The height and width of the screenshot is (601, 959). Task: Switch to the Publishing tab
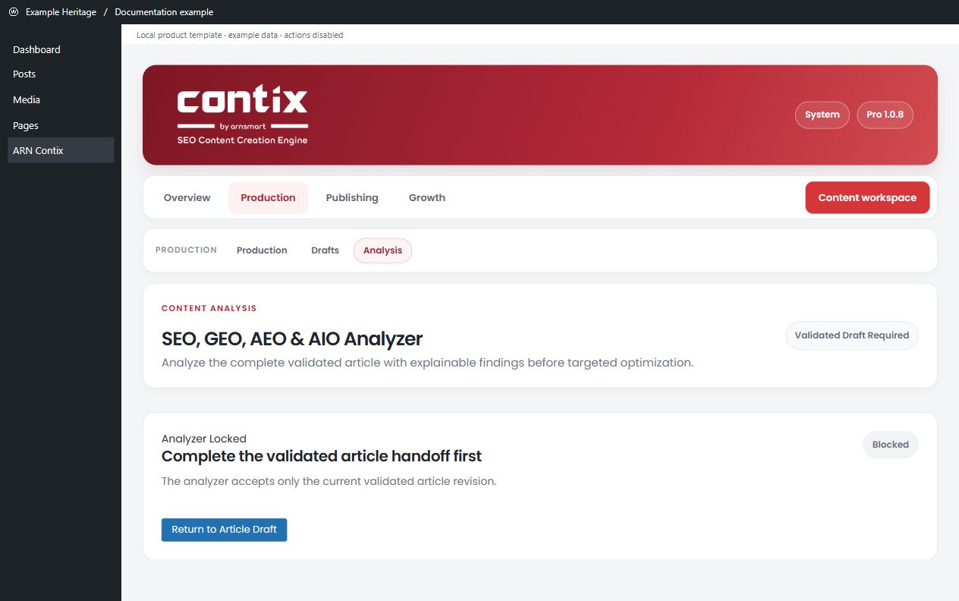tap(352, 198)
